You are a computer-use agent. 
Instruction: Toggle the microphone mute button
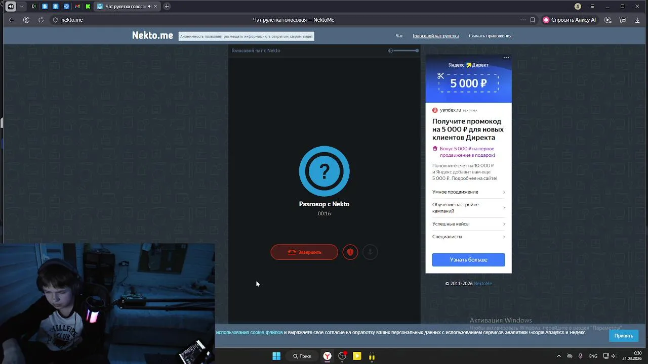click(x=370, y=252)
